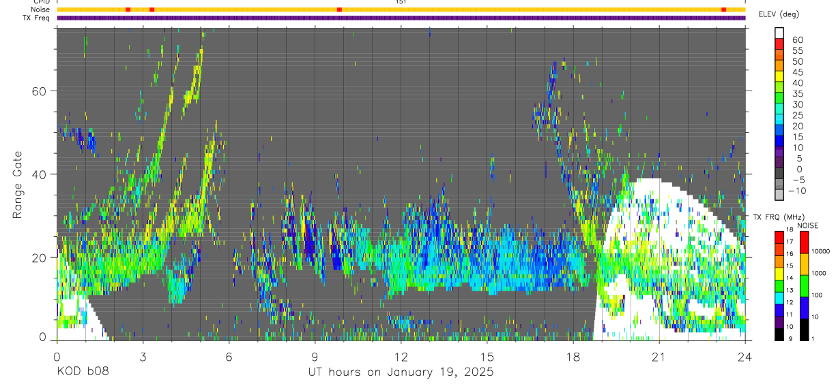
Task: Click the '15' tick on the UT hours axis
Action: pos(487,356)
